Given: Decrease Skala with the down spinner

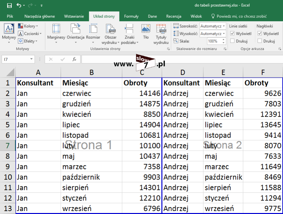Looking at the screenshot, I should pos(224,43).
